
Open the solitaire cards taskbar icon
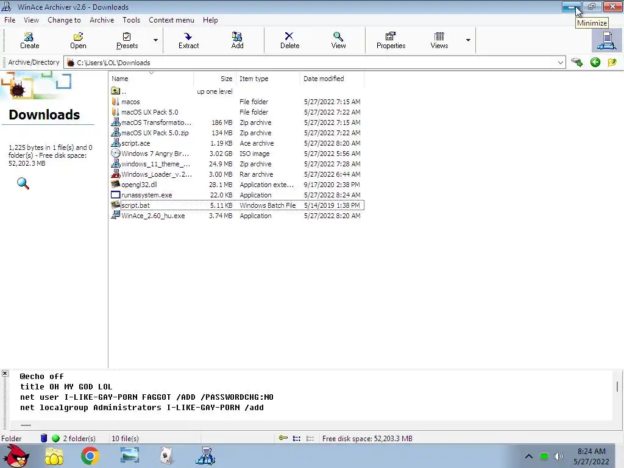tap(167, 456)
